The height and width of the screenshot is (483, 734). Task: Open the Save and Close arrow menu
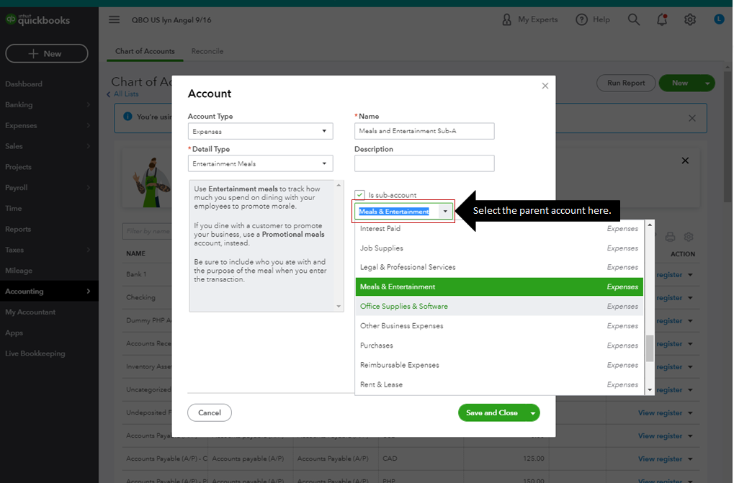click(533, 413)
